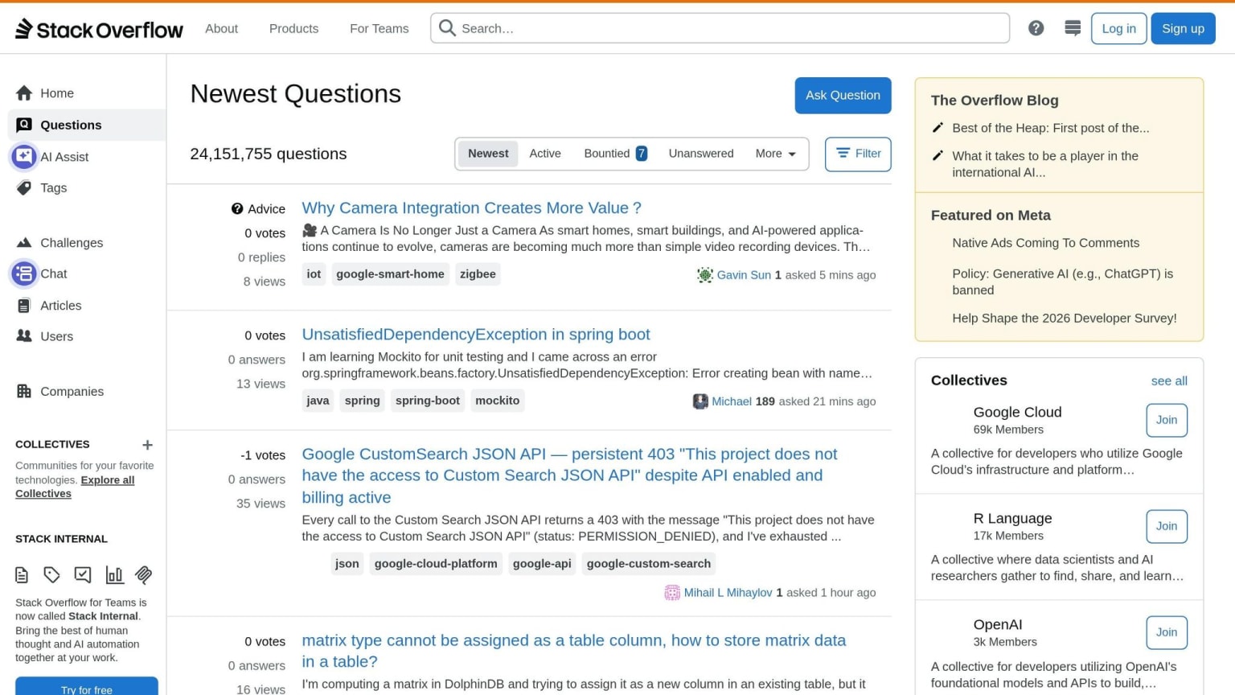Open Native Ads Coming To Comments post
The width and height of the screenshot is (1235, 695).
[x=1045, y=243]
